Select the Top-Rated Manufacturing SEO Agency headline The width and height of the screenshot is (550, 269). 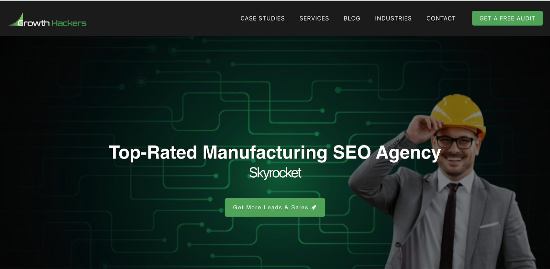coord(275,152)
